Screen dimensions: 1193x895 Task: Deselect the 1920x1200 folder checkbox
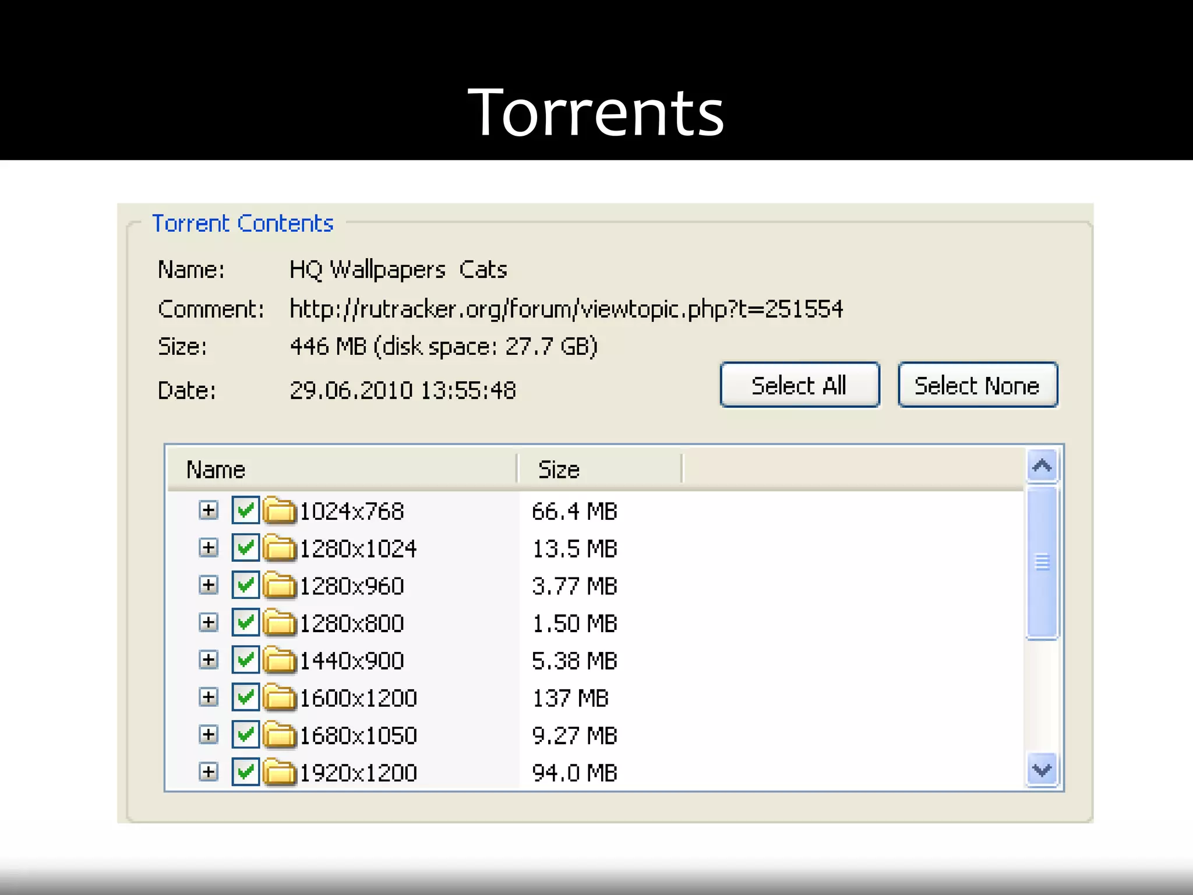tap(245, 771)
